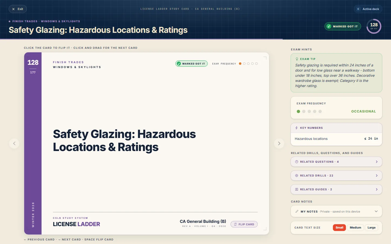Viewport: 391px width, 244px height.
Task: Open Related Questions · 4 row
Action: point(336,162)
